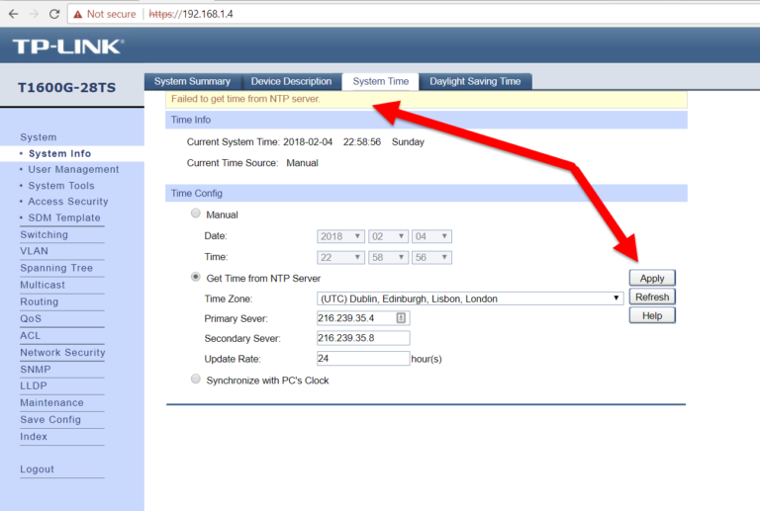Open the VLAN menu
The image size is (760, 511).
click(x=34, y=251)
